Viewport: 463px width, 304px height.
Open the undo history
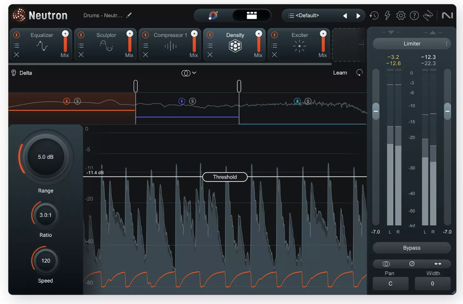click(x=374, y=15)
